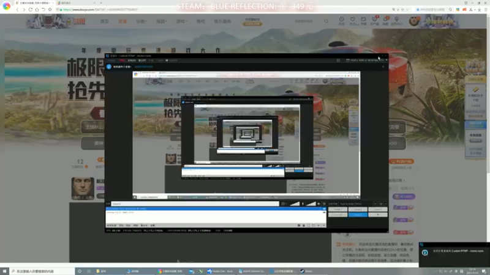Open Douyu 鱼乐盛典 navigation item
Image resolution: width=490 pixels, height=275 pixels.
222,21
